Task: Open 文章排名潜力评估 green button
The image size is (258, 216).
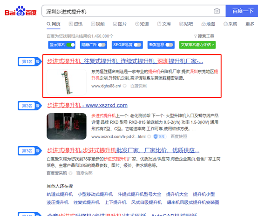Action: [x=197, y=45]
